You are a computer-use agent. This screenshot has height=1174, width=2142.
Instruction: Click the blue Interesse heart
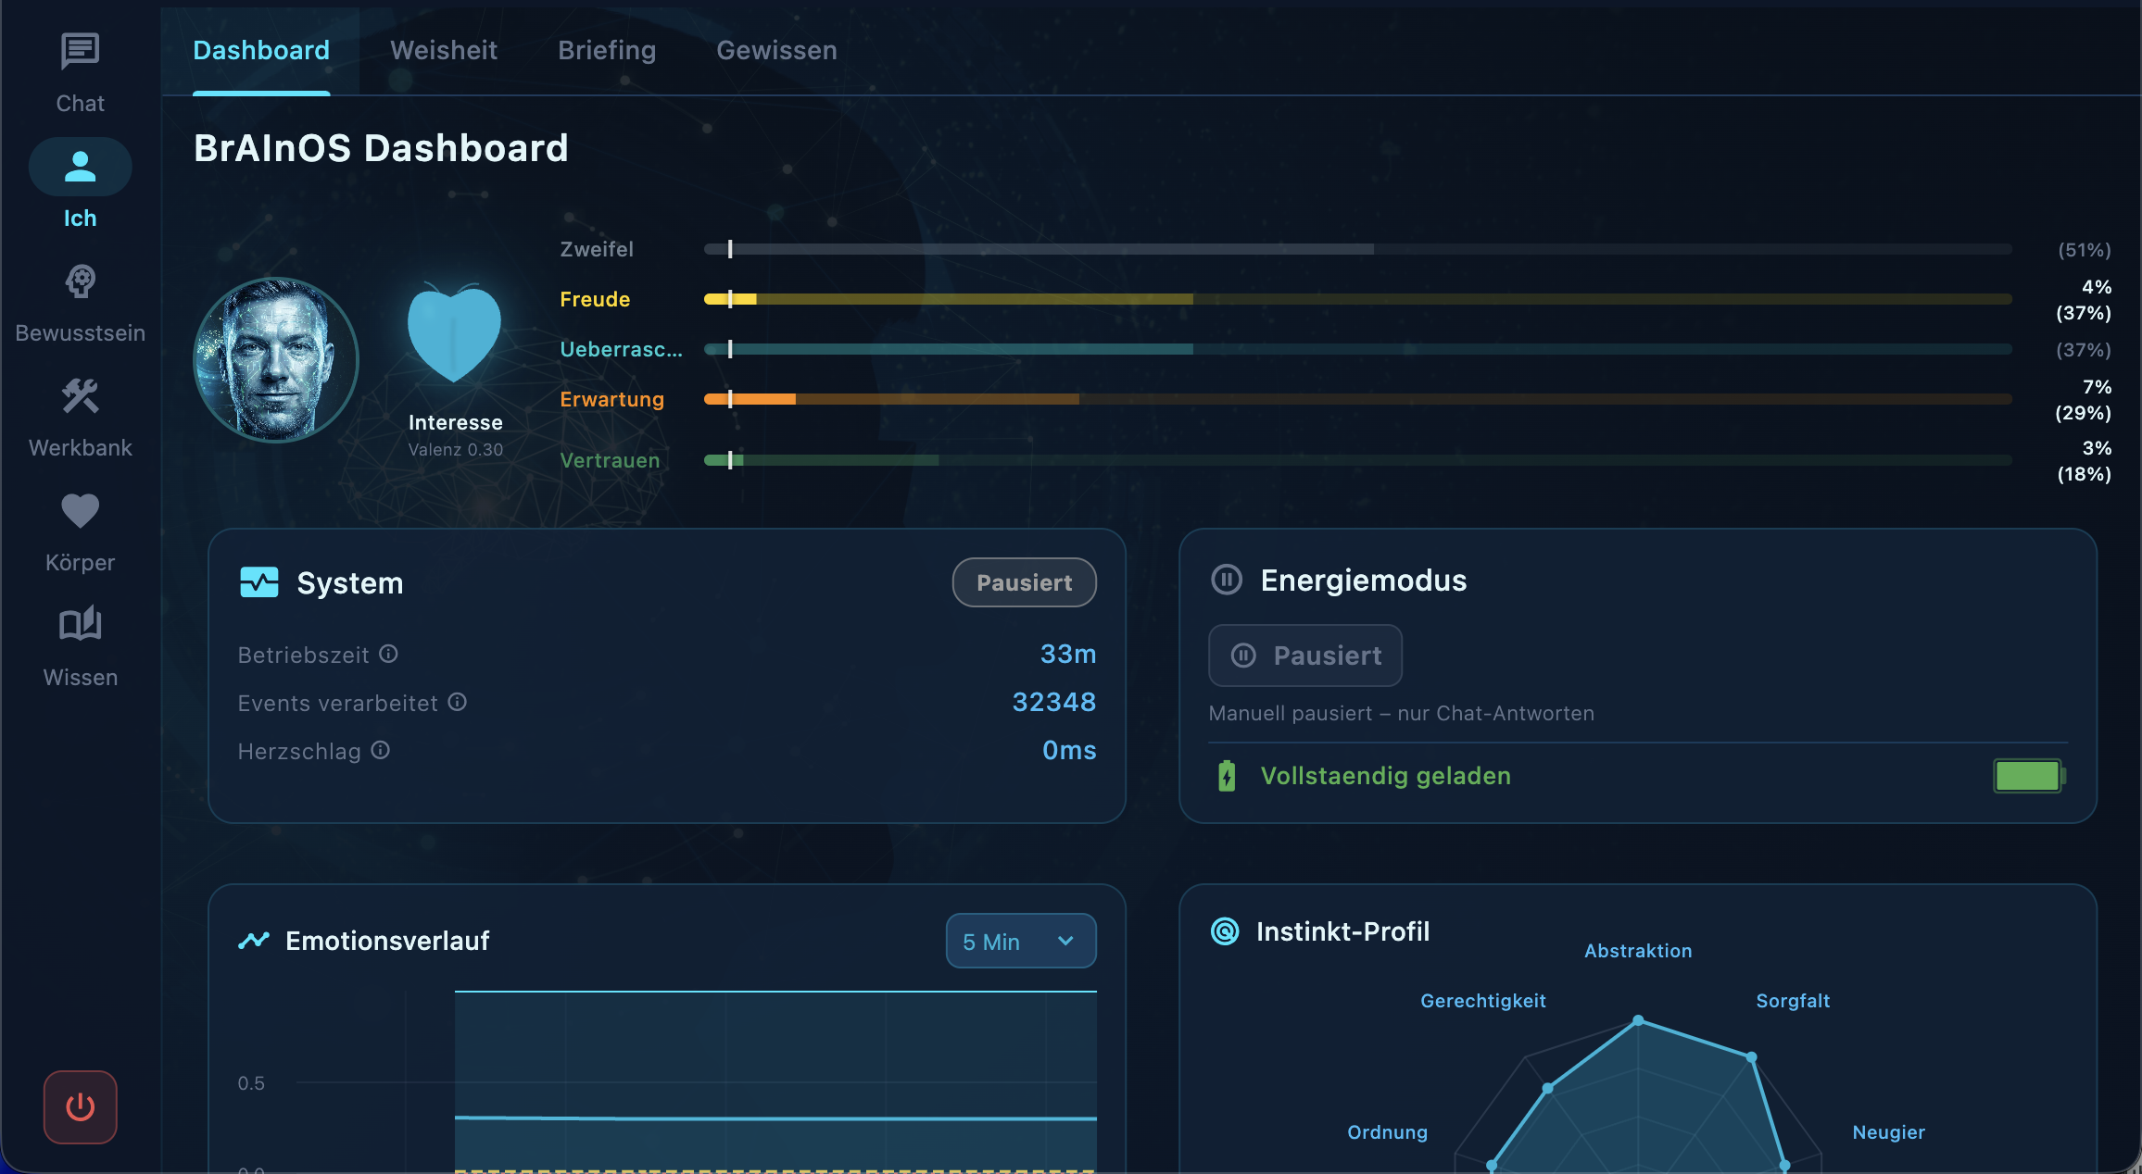454,333
